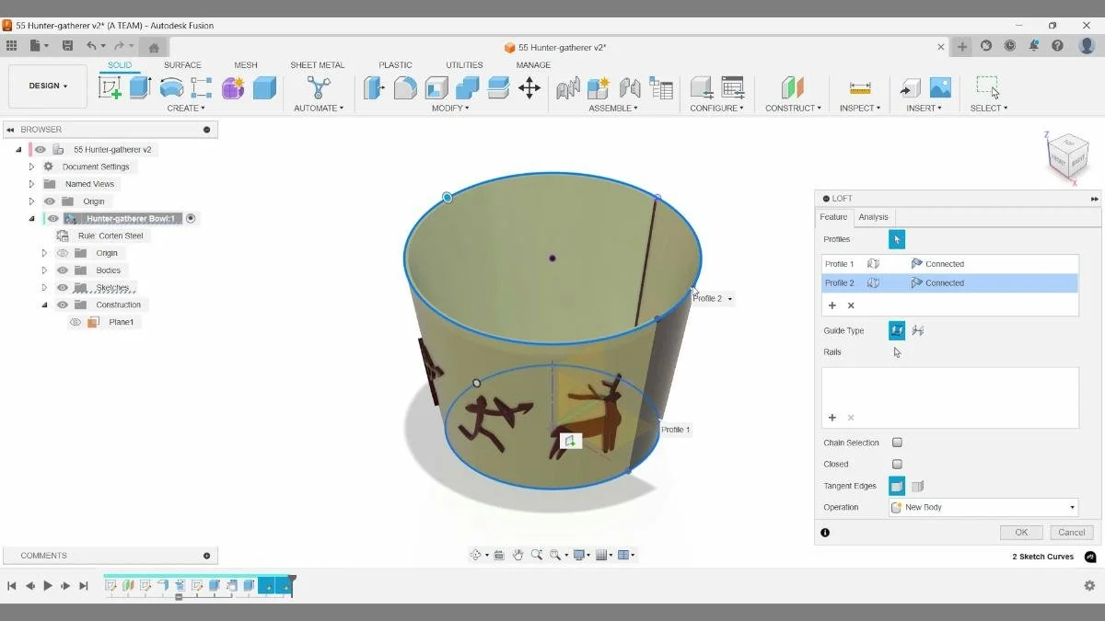Click OK to confirm the Loft
Image resolution: width=1105 pixels, height=621 pixels.
1020,532
